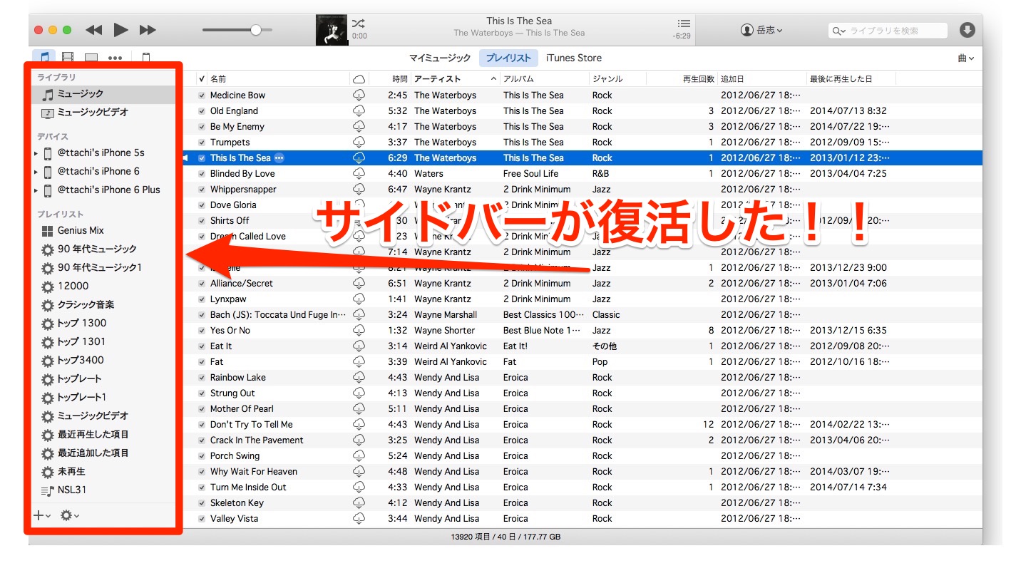
Task: Toggle the shuffle icon beside album art
Action: point(359,24)
